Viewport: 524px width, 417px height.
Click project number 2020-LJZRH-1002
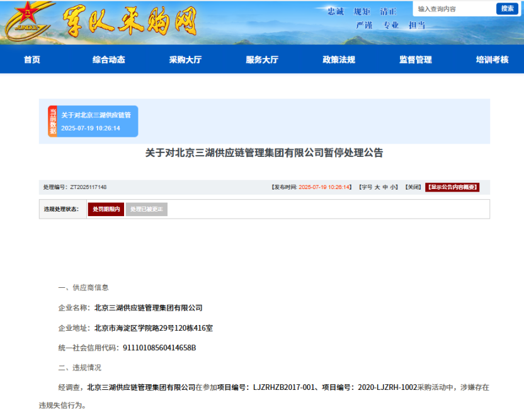(x=387, y=387)
